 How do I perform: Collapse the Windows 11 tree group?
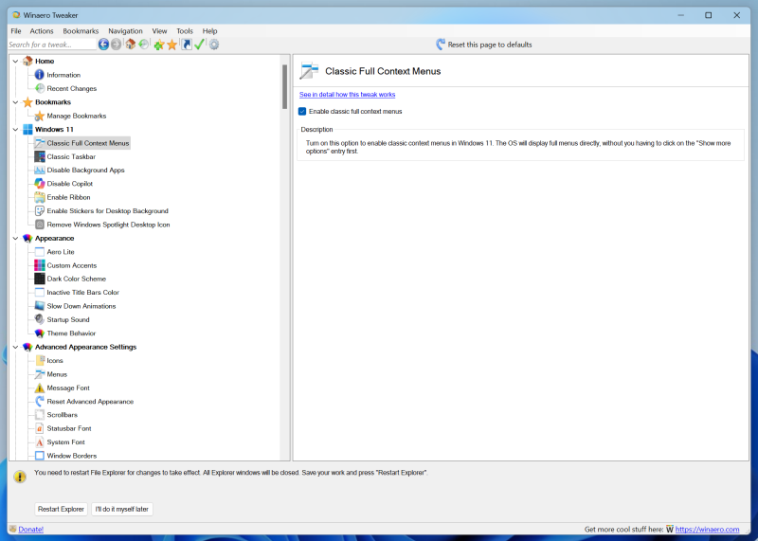15,130
